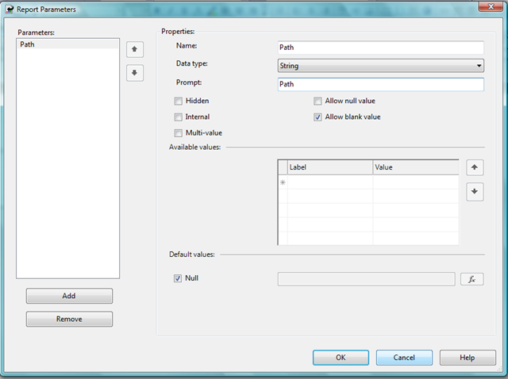This screenshot has height=379, width=508.
Task: Open the Data type dropdown
Action: tap(381, 66)
